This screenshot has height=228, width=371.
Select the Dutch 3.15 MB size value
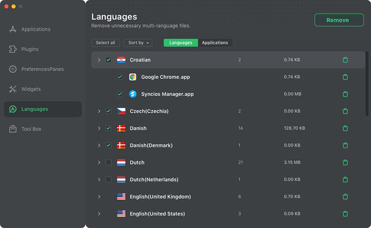[292, 162]
